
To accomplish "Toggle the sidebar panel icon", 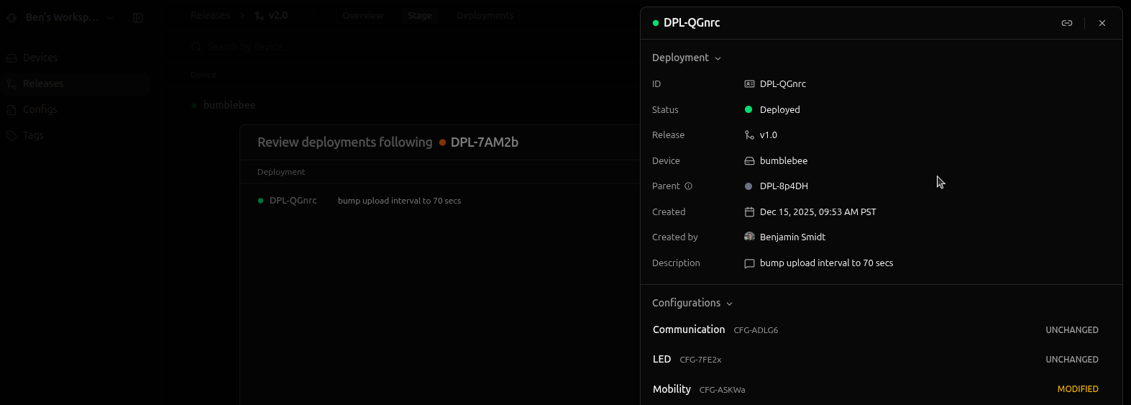I will click(x=138, y=18).
